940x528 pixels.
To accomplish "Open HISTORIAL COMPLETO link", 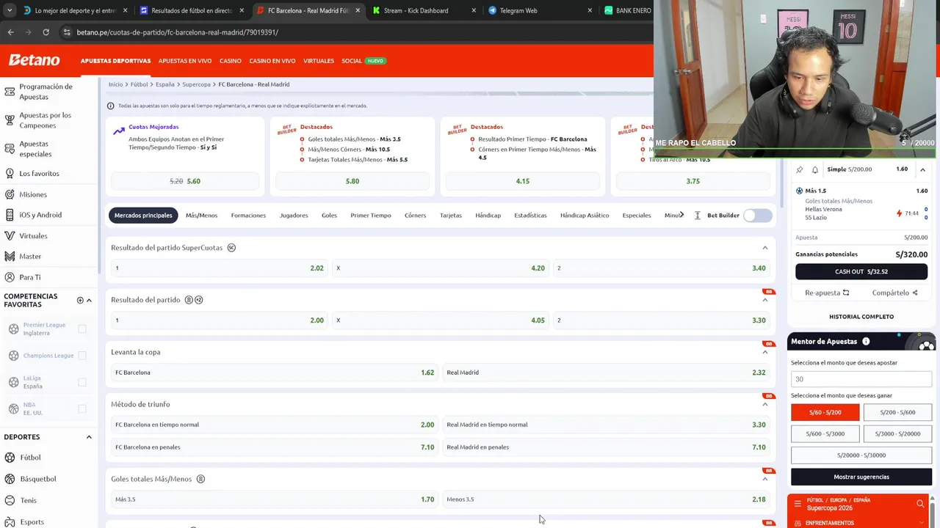I will (x=861, y=317).
